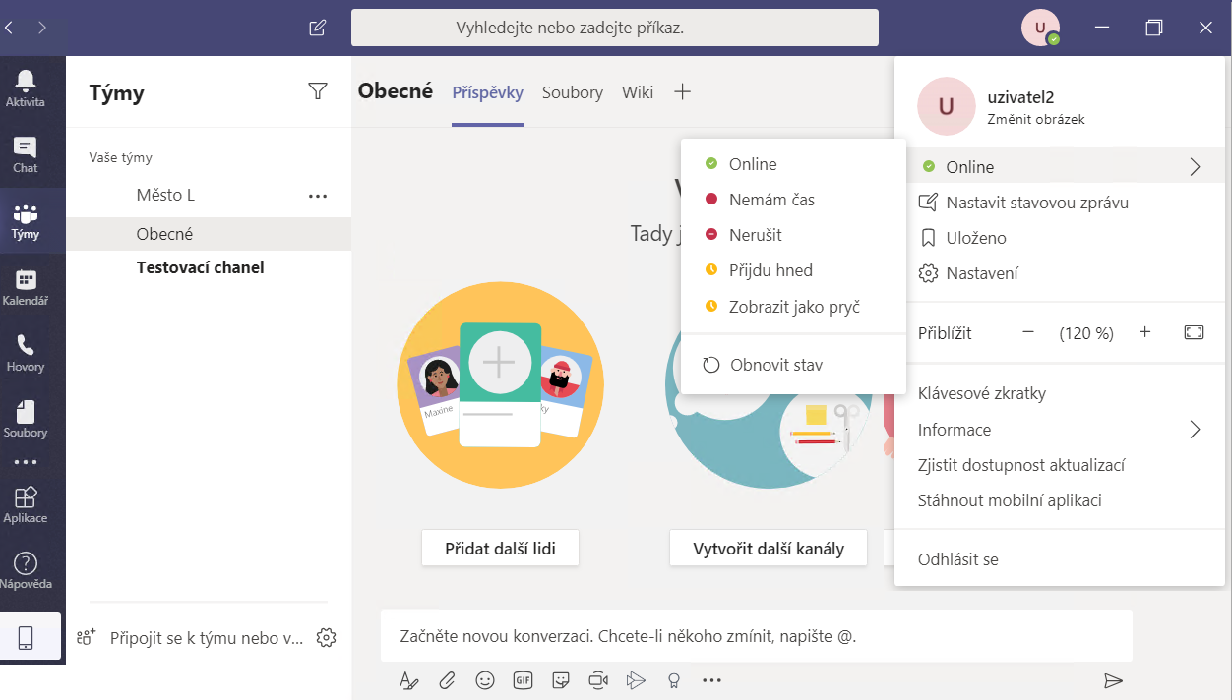The image size is (1232, 700).
Task: Add a tab with the plus icon
Action: [682, 91]
